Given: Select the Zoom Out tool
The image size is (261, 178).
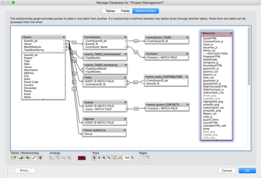Looking at the screenshot, I should pyautogui.click(x=109, y=158).
